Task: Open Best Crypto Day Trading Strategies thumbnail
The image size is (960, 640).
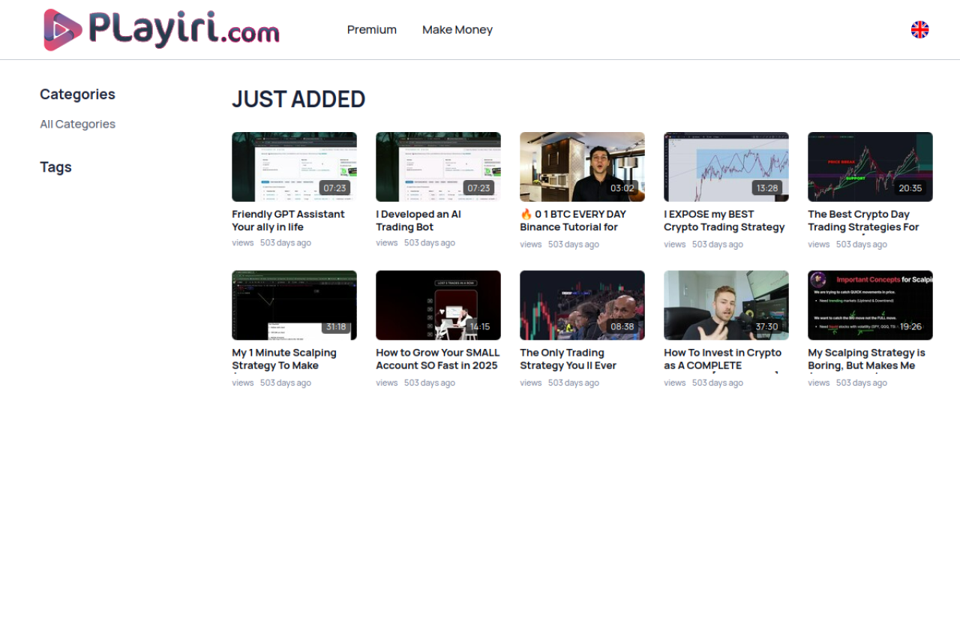Action: pos(870,167)
